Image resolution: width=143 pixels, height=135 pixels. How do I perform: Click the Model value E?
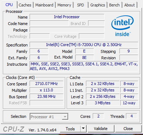pyautogui.click(x=84, y=51)
